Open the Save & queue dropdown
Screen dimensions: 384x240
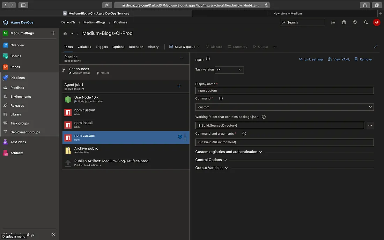click(199, 47)
